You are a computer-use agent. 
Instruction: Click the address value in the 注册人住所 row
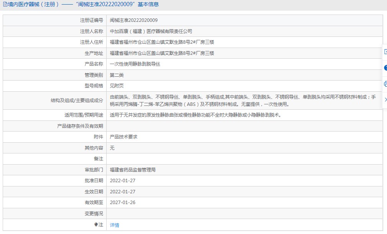click(x=162, y=42)
